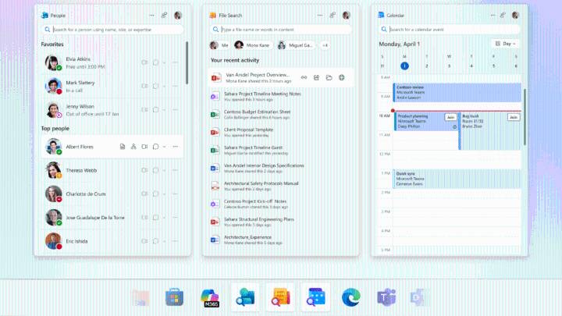
Task: Launch Microsoft Teams from the taskbar
Action: 386,297
